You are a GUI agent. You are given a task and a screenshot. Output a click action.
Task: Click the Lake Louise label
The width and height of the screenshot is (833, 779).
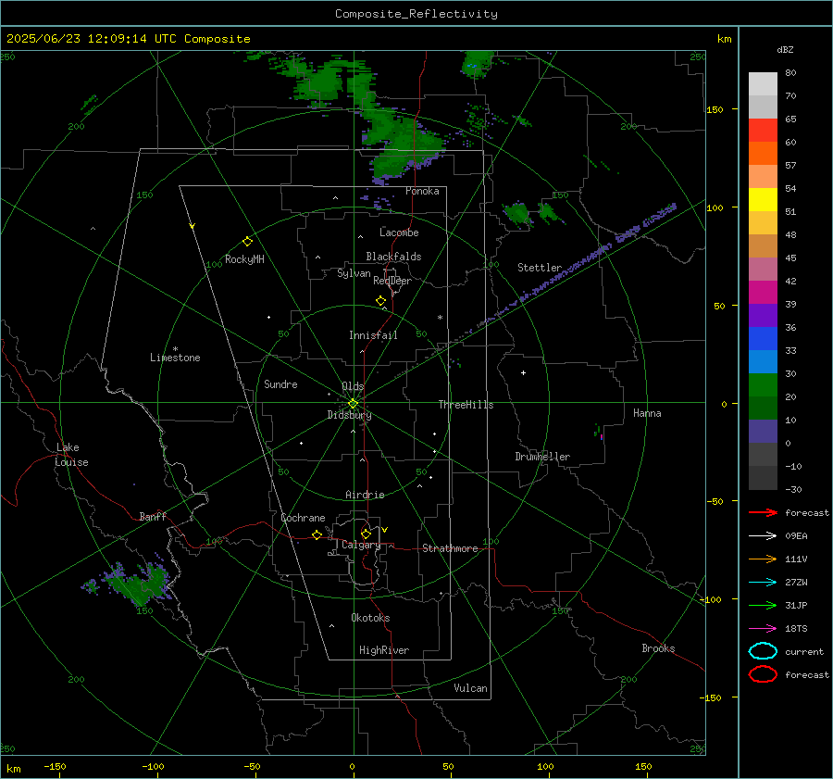click(x=71, y=455)
